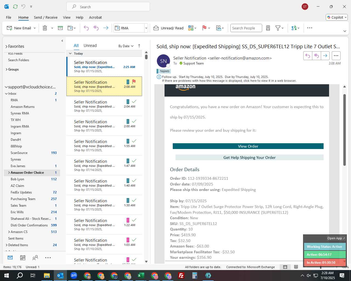Toggle completed checkmark on 1:47 AM message

pyautogui.click(x=134, y=161)
